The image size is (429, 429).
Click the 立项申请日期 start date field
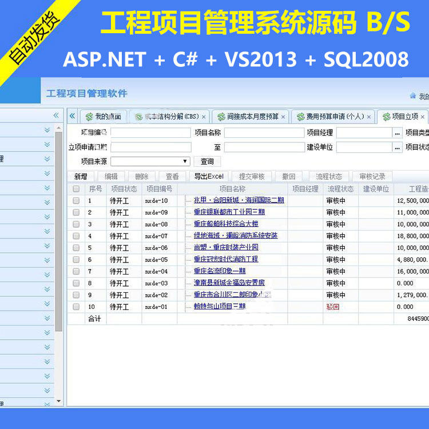coord(151,147)
